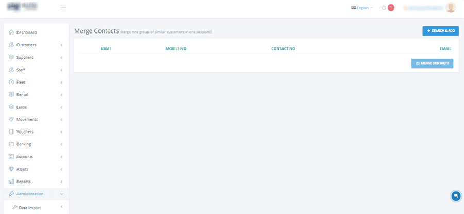Collapse the Administration section chevron
This screenshot has width=464, height=214.
point(61,194)
